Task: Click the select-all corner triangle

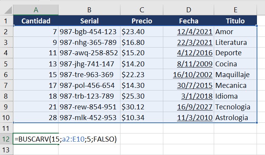Action: tap(7, 10)
